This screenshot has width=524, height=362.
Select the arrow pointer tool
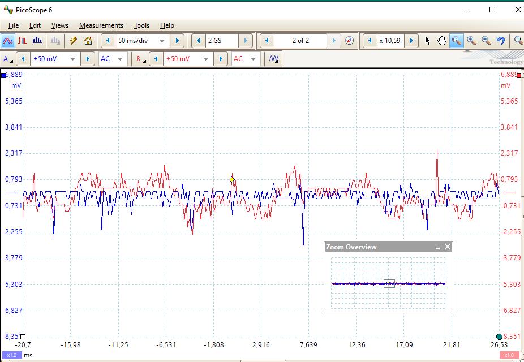[427, 41]
